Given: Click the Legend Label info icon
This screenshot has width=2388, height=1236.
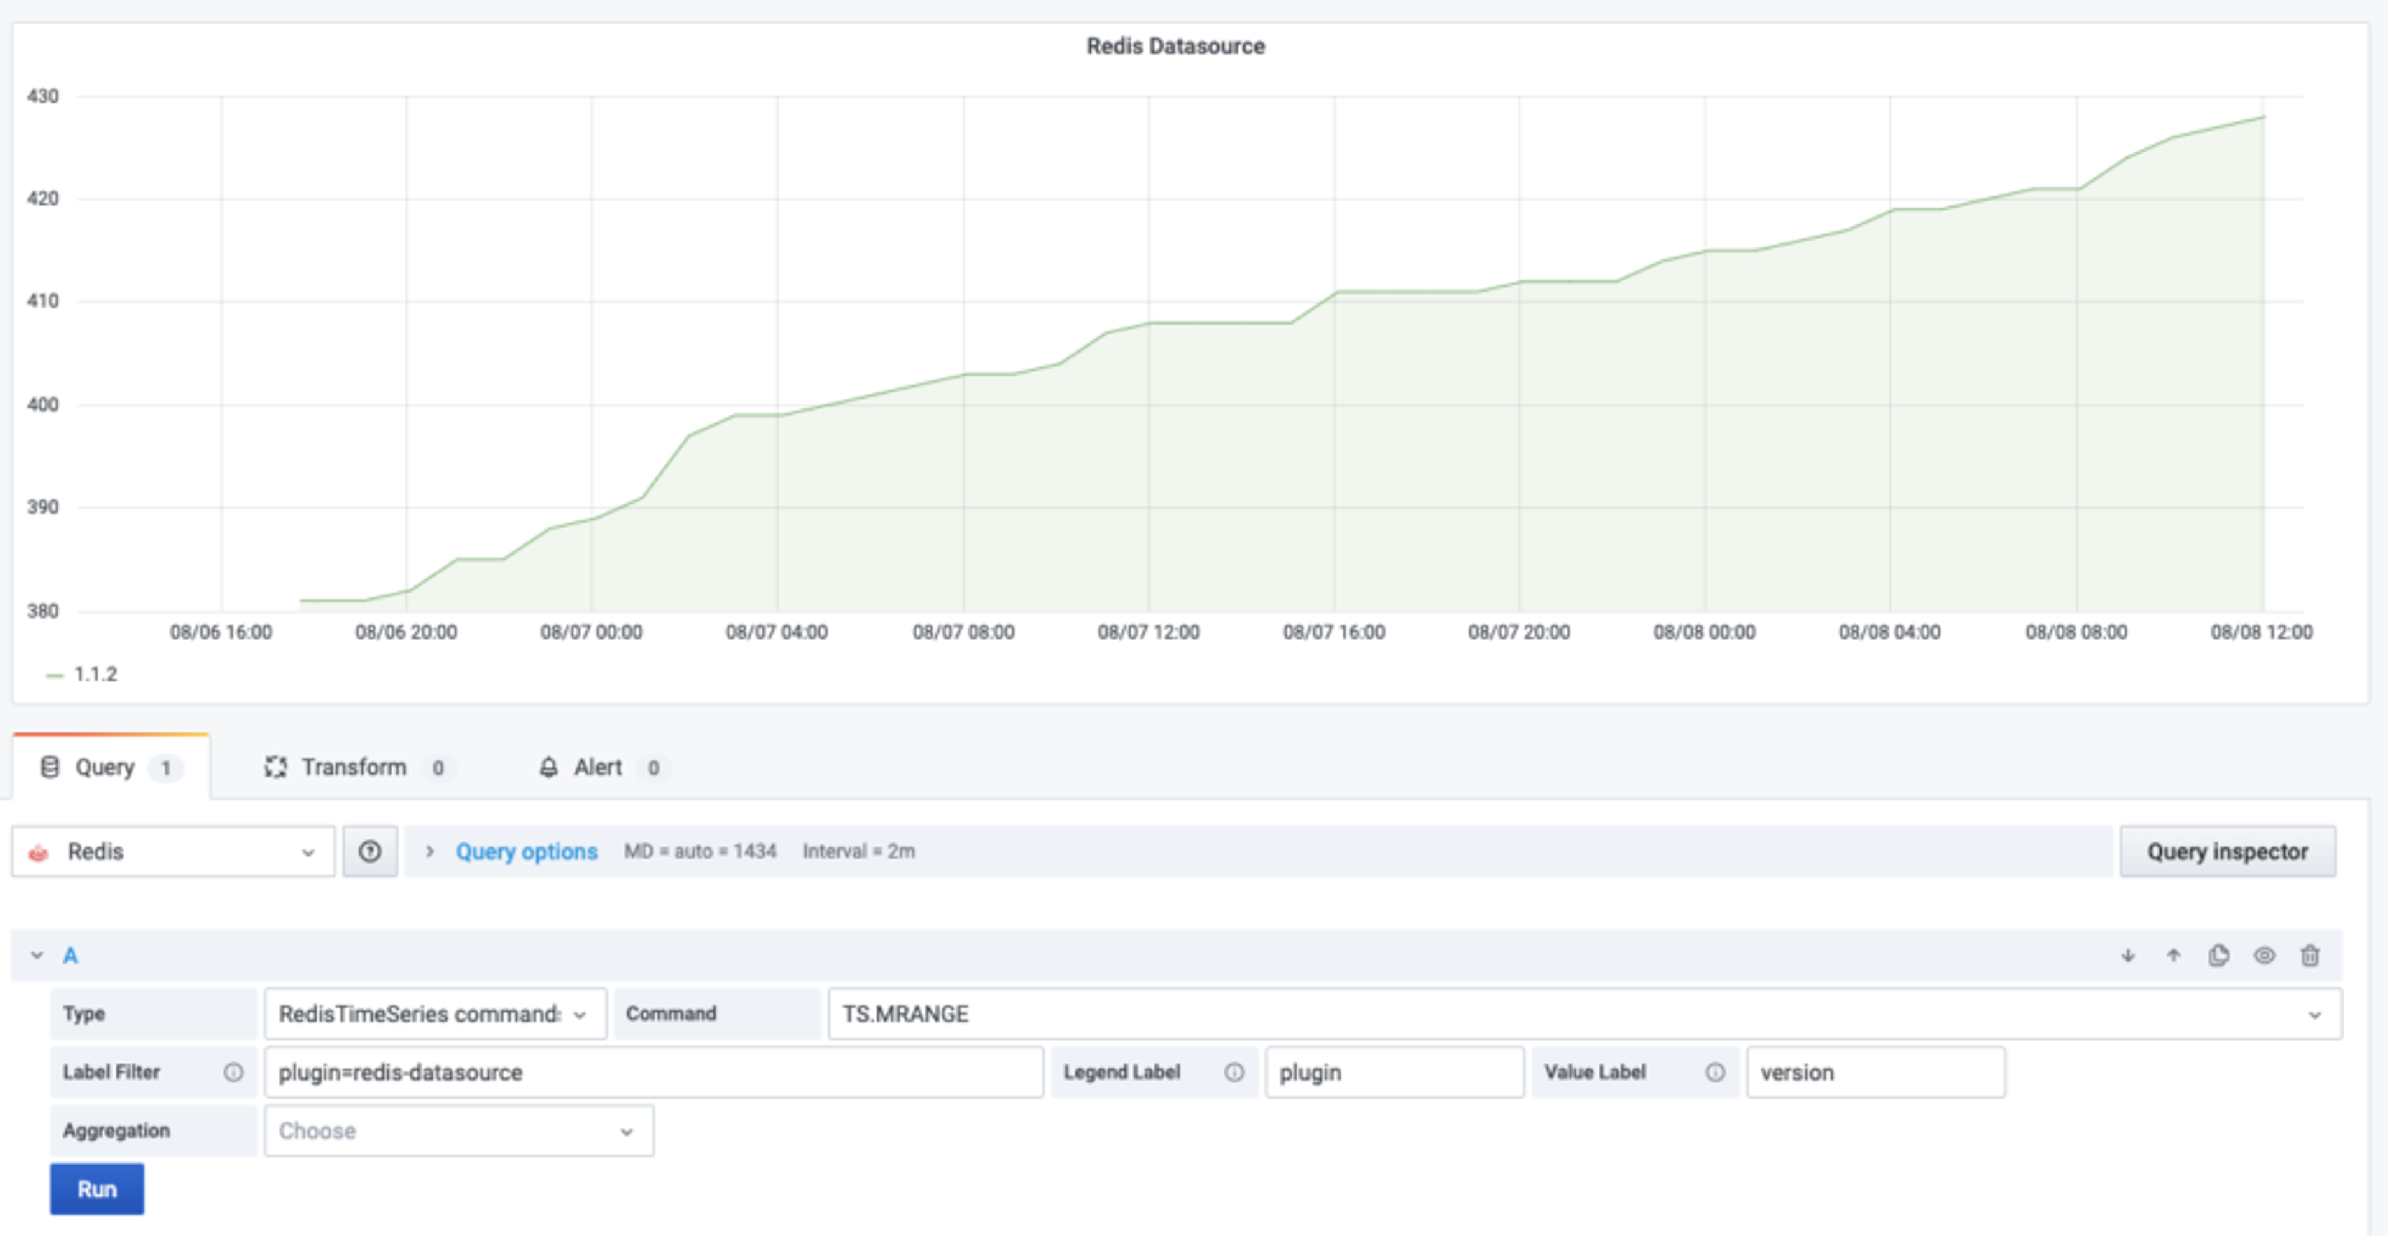Looking at the screenshot, I should [x=1234, y=1072].
